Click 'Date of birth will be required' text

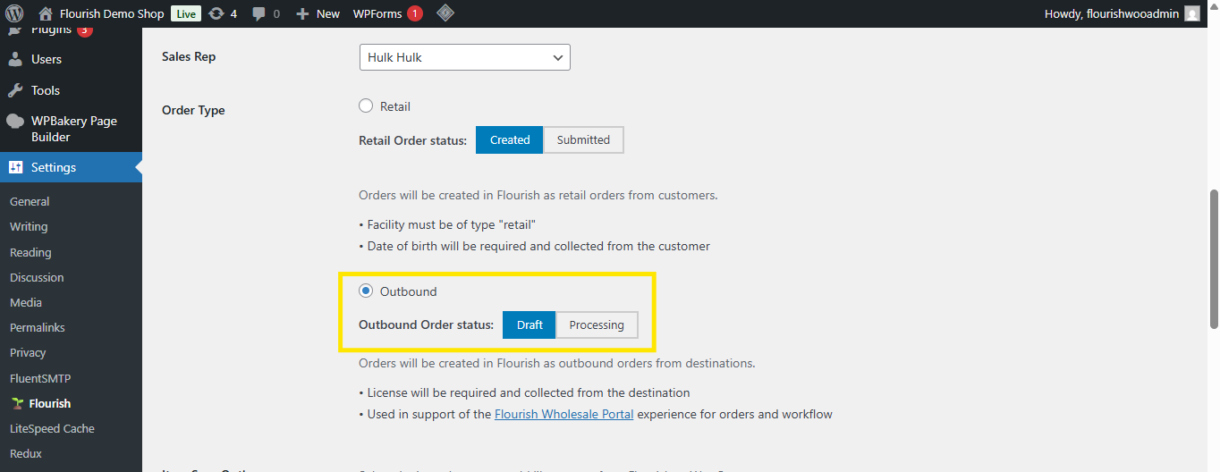click(538, 246)
